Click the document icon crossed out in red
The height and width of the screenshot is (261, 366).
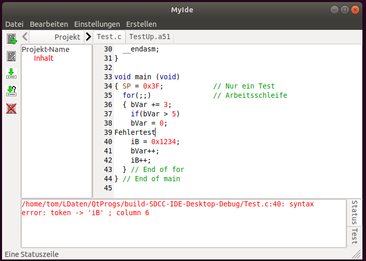point(11,109)
